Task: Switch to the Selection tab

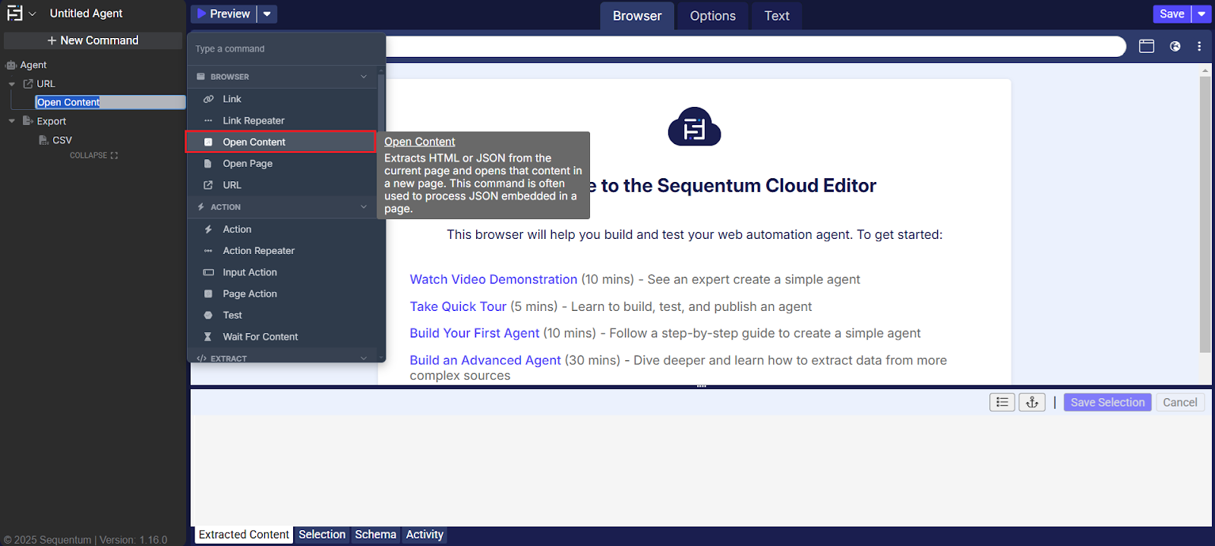Action: pos(322,535)
